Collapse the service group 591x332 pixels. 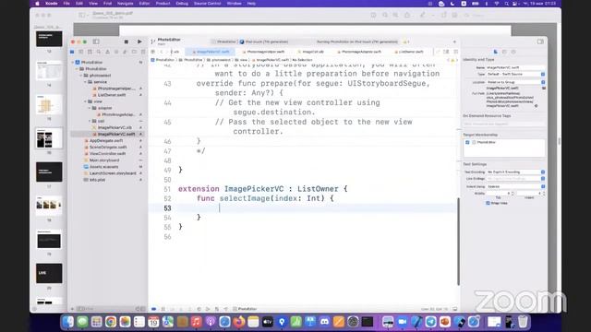pos(85,82)
